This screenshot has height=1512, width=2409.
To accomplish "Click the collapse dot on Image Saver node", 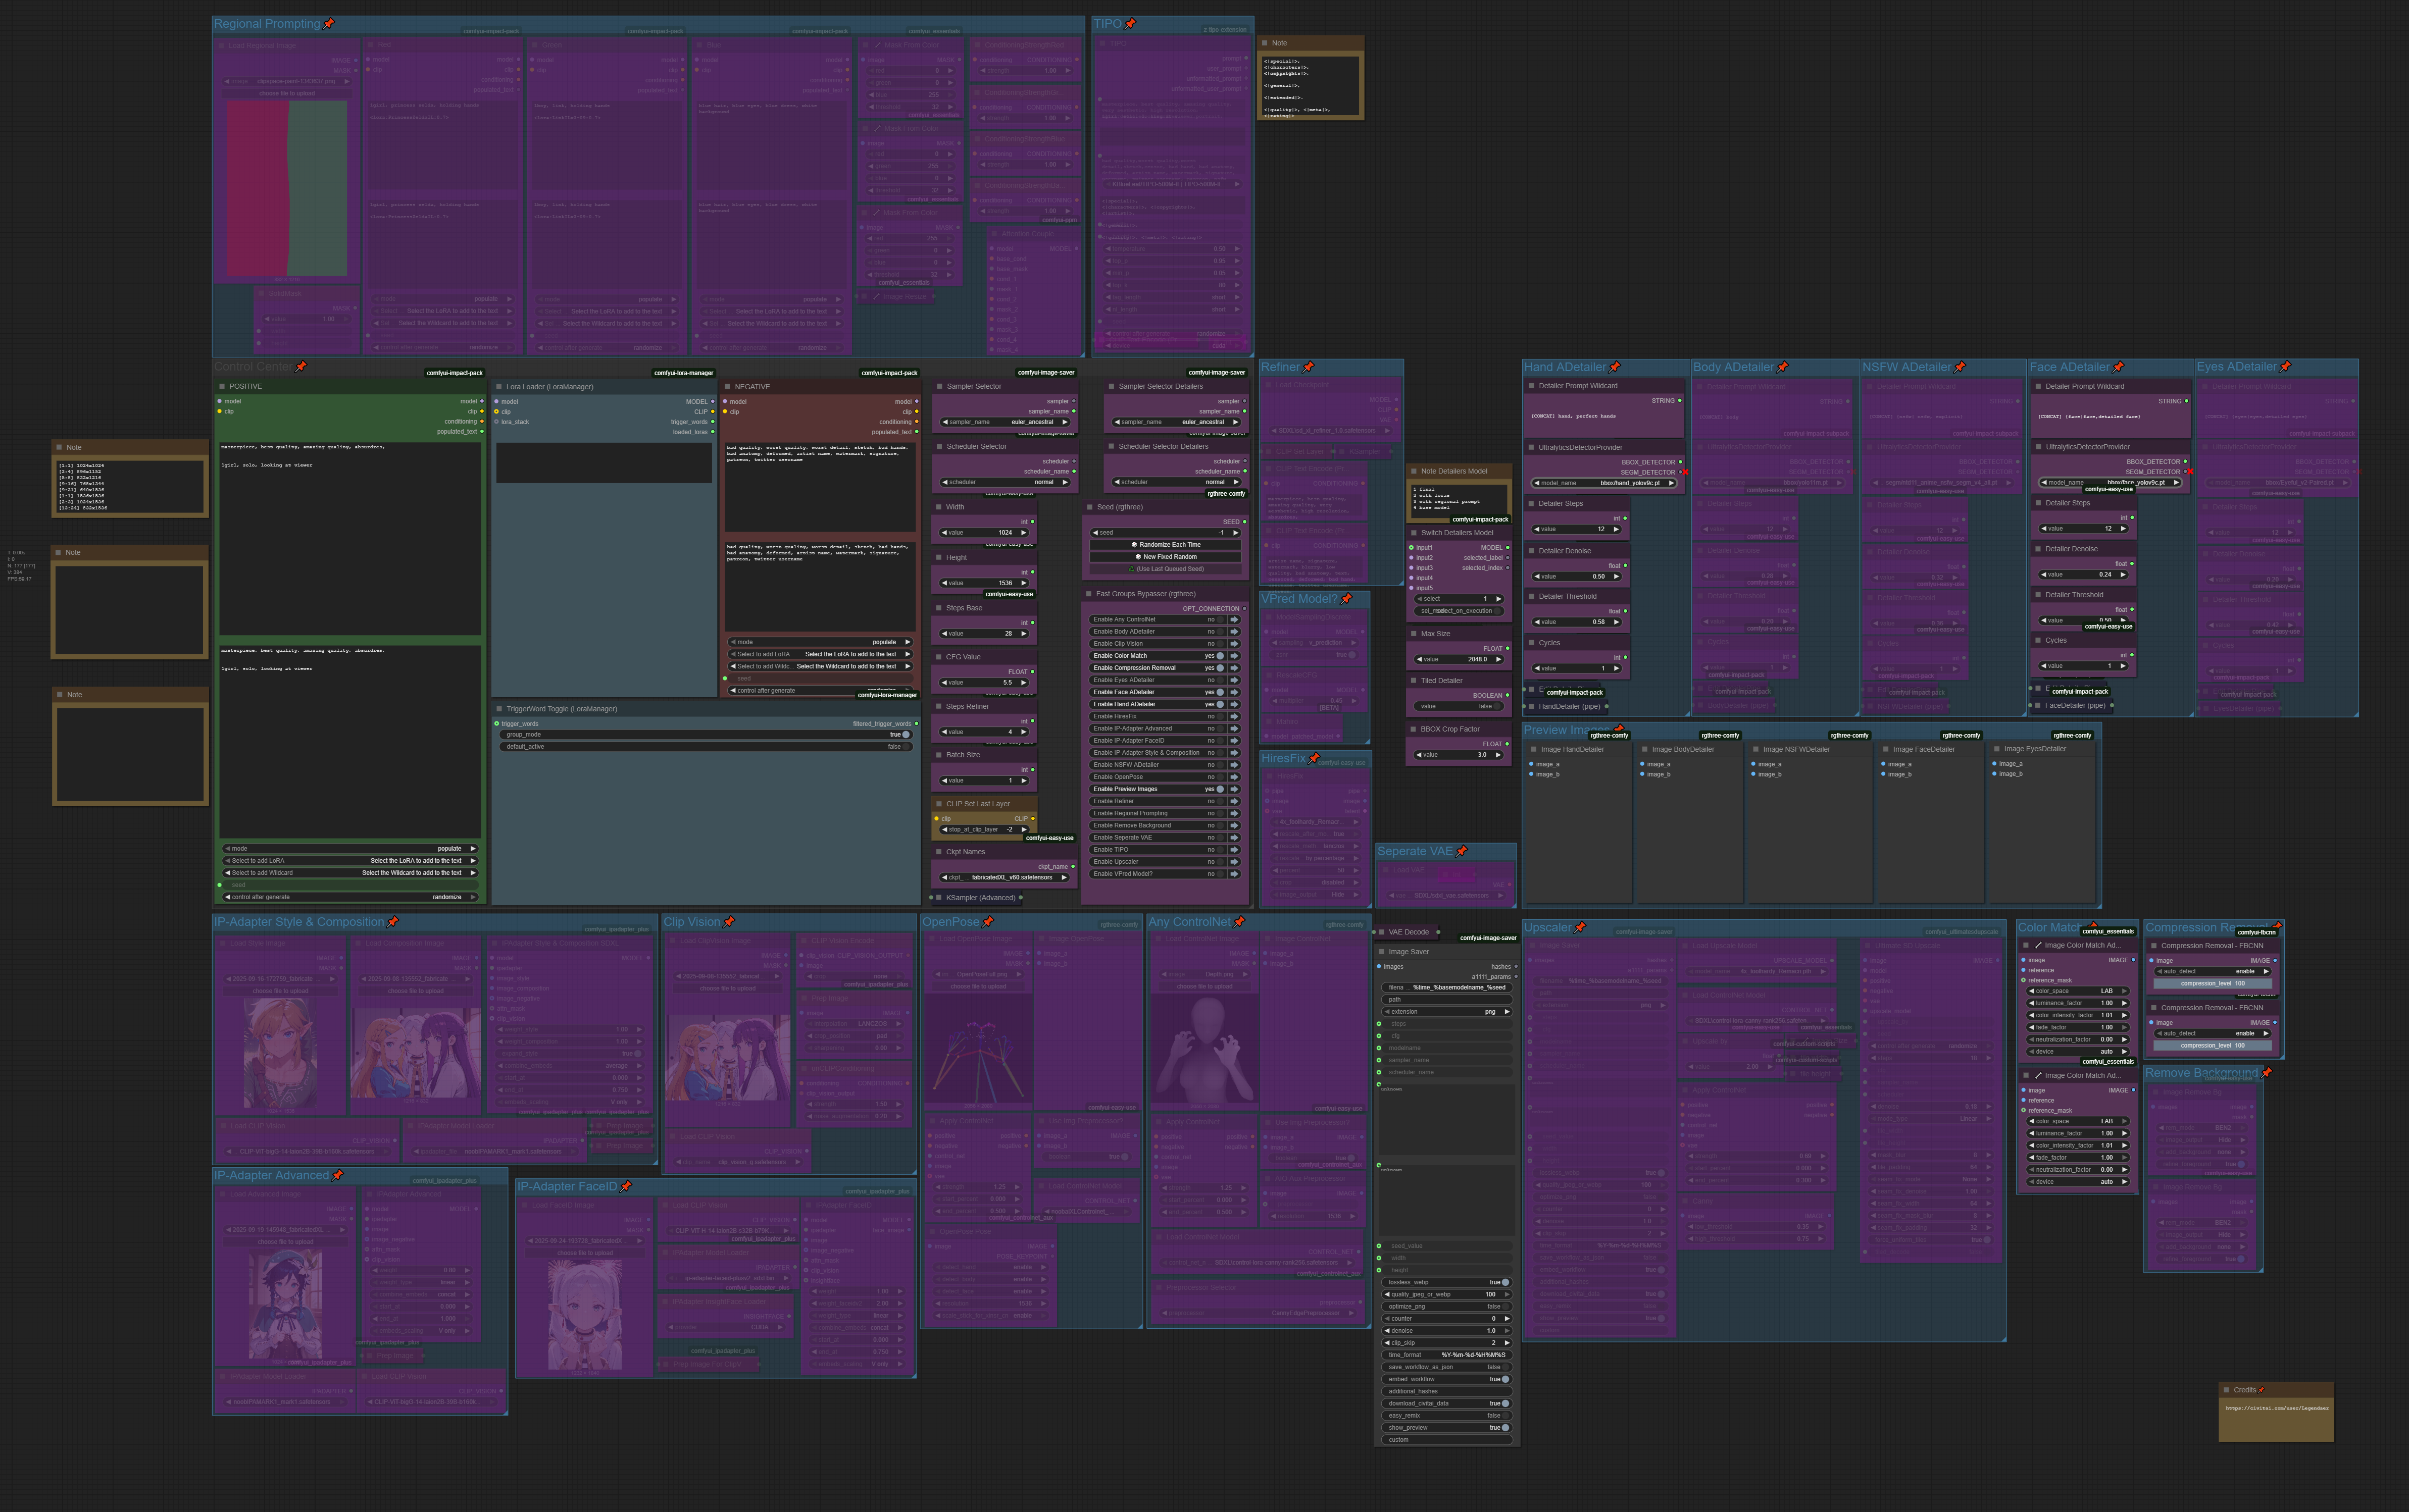I will (x=1381, y=952).
